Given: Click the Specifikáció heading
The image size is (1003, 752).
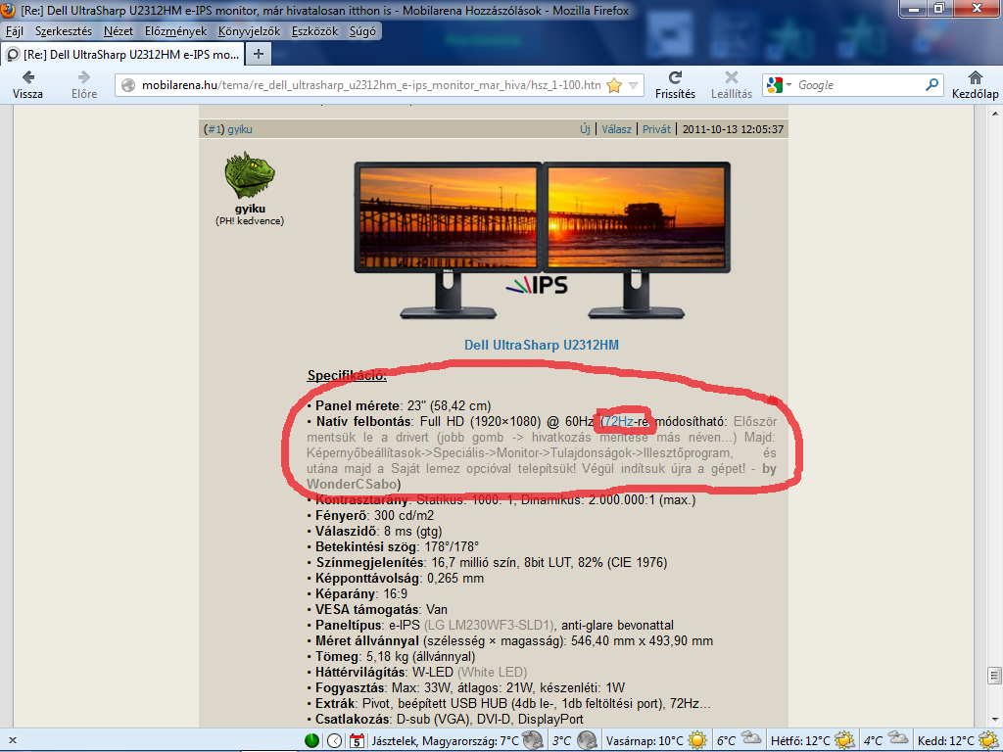Looking at the screenshot, I should click(x=347, y=375).
